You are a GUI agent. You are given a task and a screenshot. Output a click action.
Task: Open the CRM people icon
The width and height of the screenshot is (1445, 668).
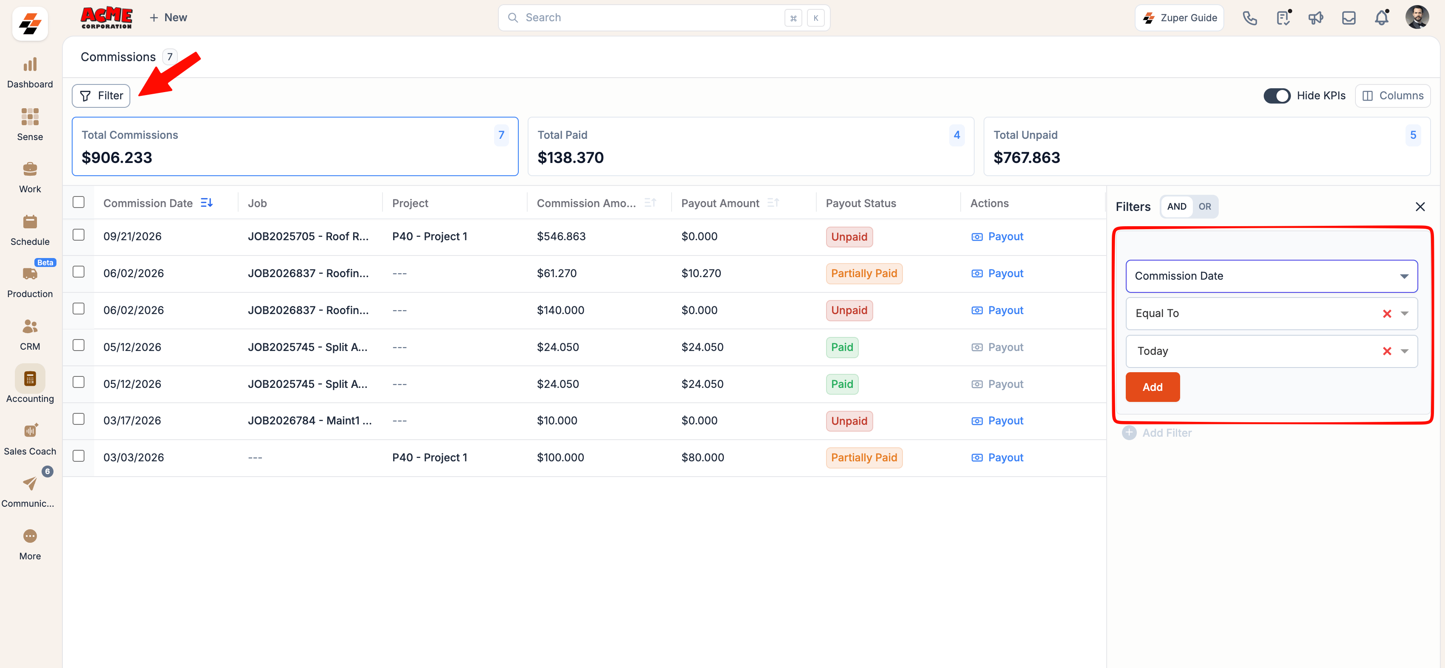(30, 326)
